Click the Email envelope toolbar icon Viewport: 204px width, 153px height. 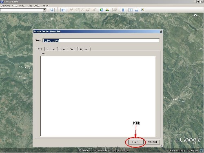(131, 10)
